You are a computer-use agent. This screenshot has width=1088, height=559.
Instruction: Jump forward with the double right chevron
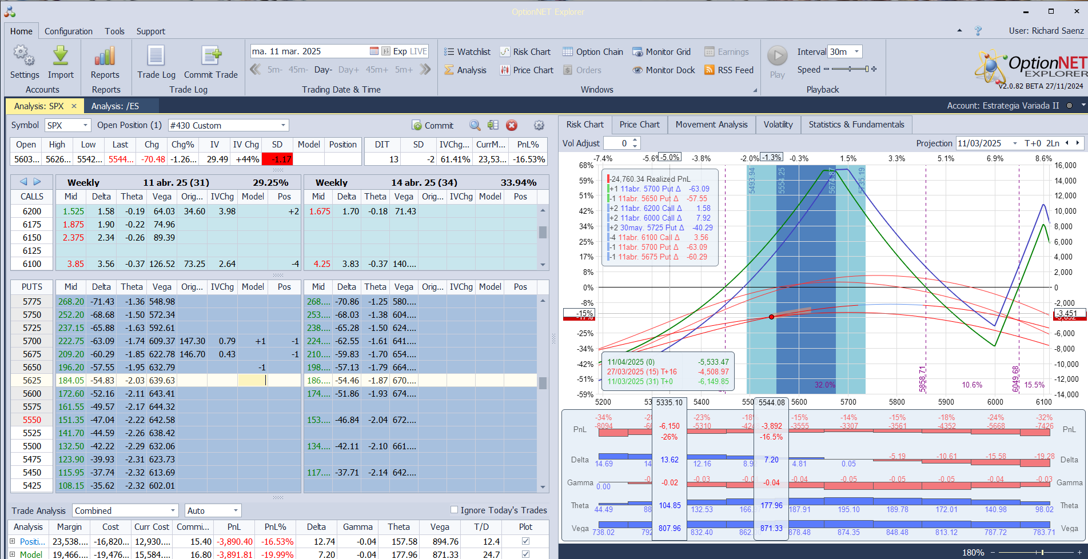[x=425, y=69]
